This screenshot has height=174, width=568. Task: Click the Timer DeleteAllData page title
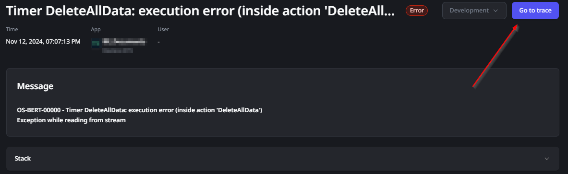(x=200, y=11)
